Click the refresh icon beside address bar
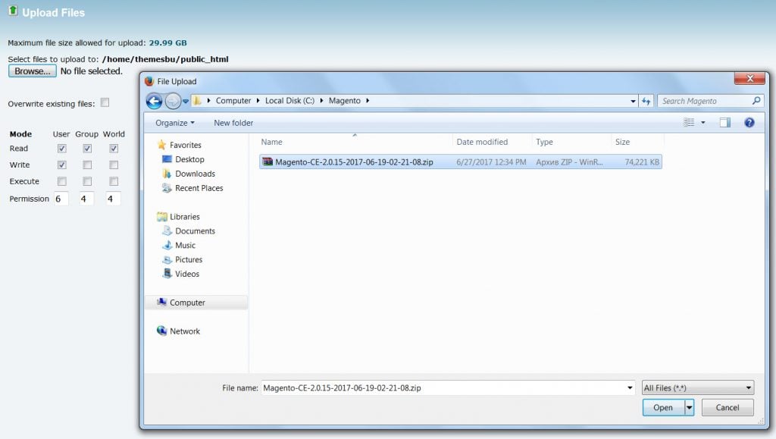This screenshot has width=776, height=439. pos(646,101)
